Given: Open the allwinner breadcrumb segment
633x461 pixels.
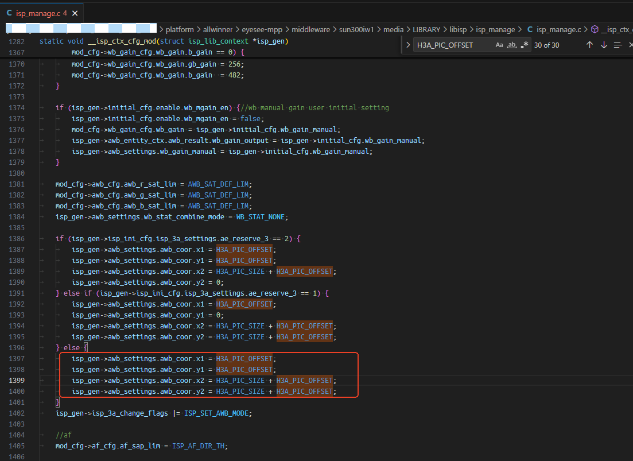Looking at the screenshot, I should [218, 29].
